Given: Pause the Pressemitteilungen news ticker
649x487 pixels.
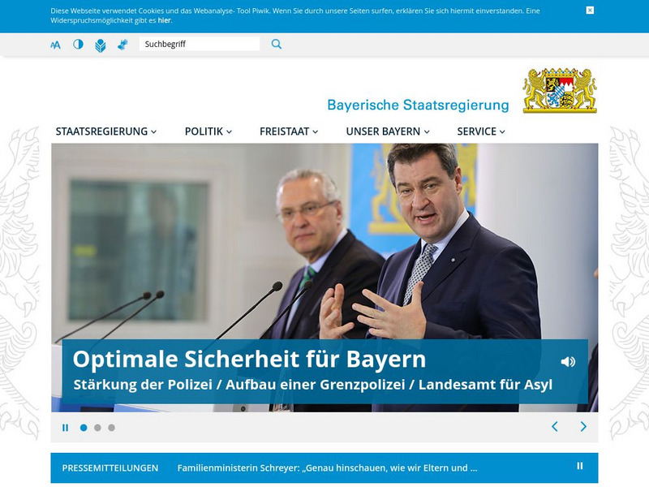Looking at the screenshot, I should pyautogui.click(x=579, y=467).
